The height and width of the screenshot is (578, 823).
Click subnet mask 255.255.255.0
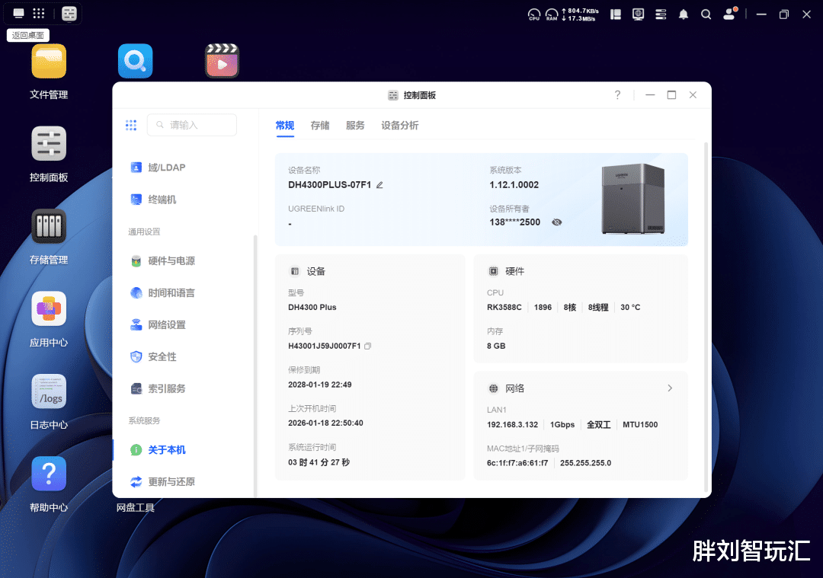[586, 463]
